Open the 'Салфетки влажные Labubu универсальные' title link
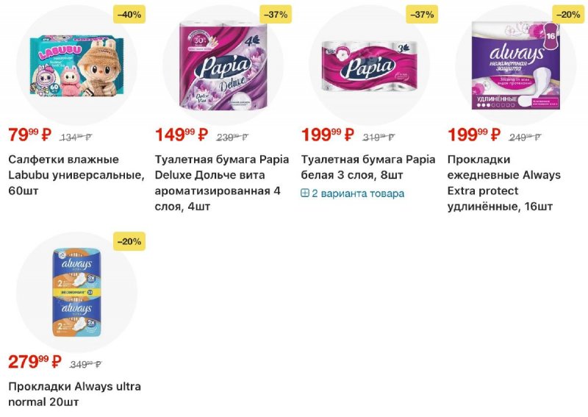The width and height of the screenshot is (588, 417). (x=73, y=175)
